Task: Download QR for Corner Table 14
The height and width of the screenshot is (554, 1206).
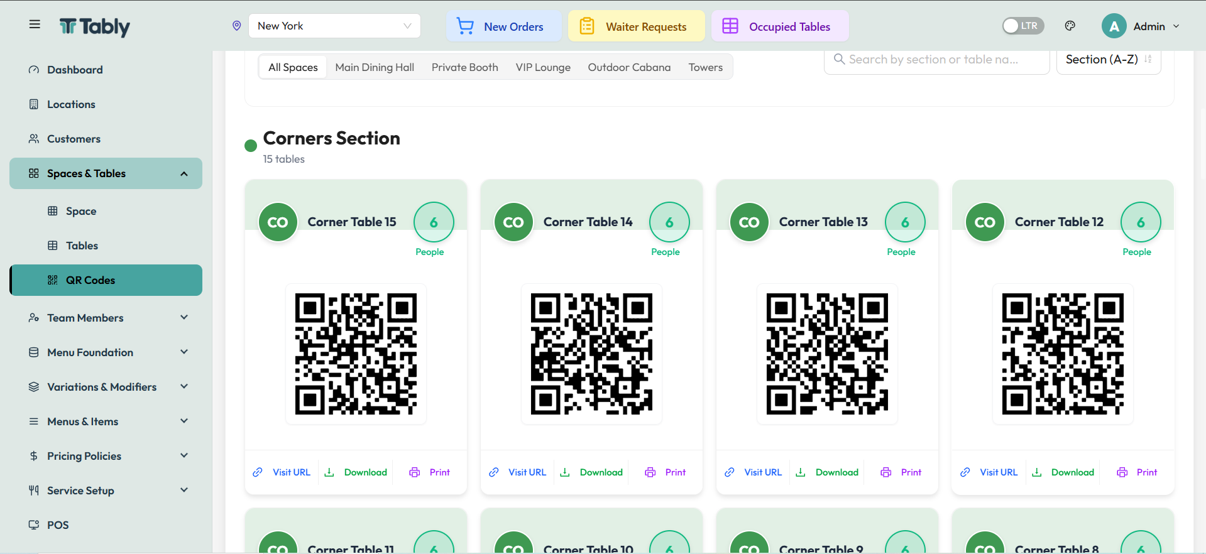Action: tap(591, 472)
